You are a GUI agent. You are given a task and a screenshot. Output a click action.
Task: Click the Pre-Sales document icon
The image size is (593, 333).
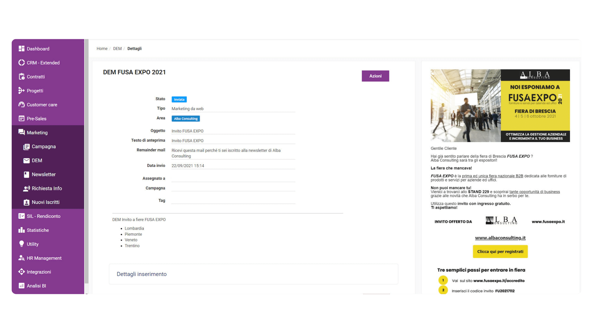[x=21, y=118]
